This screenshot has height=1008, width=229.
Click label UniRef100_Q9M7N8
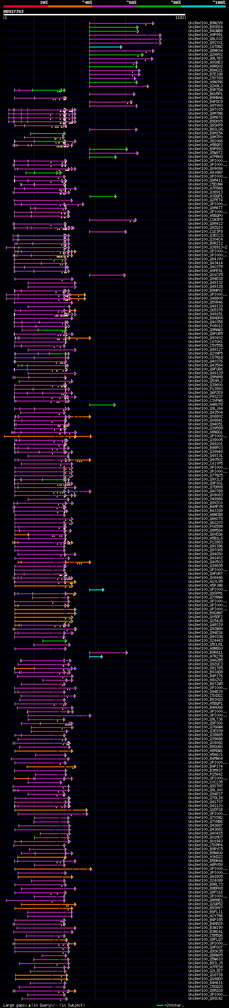[x=205, y=113]
